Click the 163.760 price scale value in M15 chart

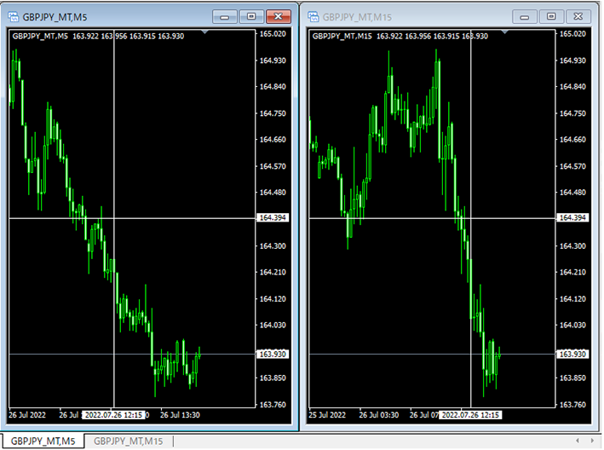click(x=572, y=405)
